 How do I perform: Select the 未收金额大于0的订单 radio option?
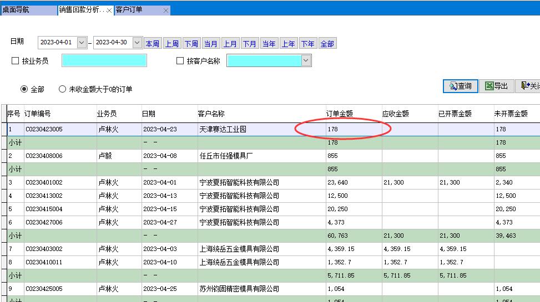coord(62,89)
